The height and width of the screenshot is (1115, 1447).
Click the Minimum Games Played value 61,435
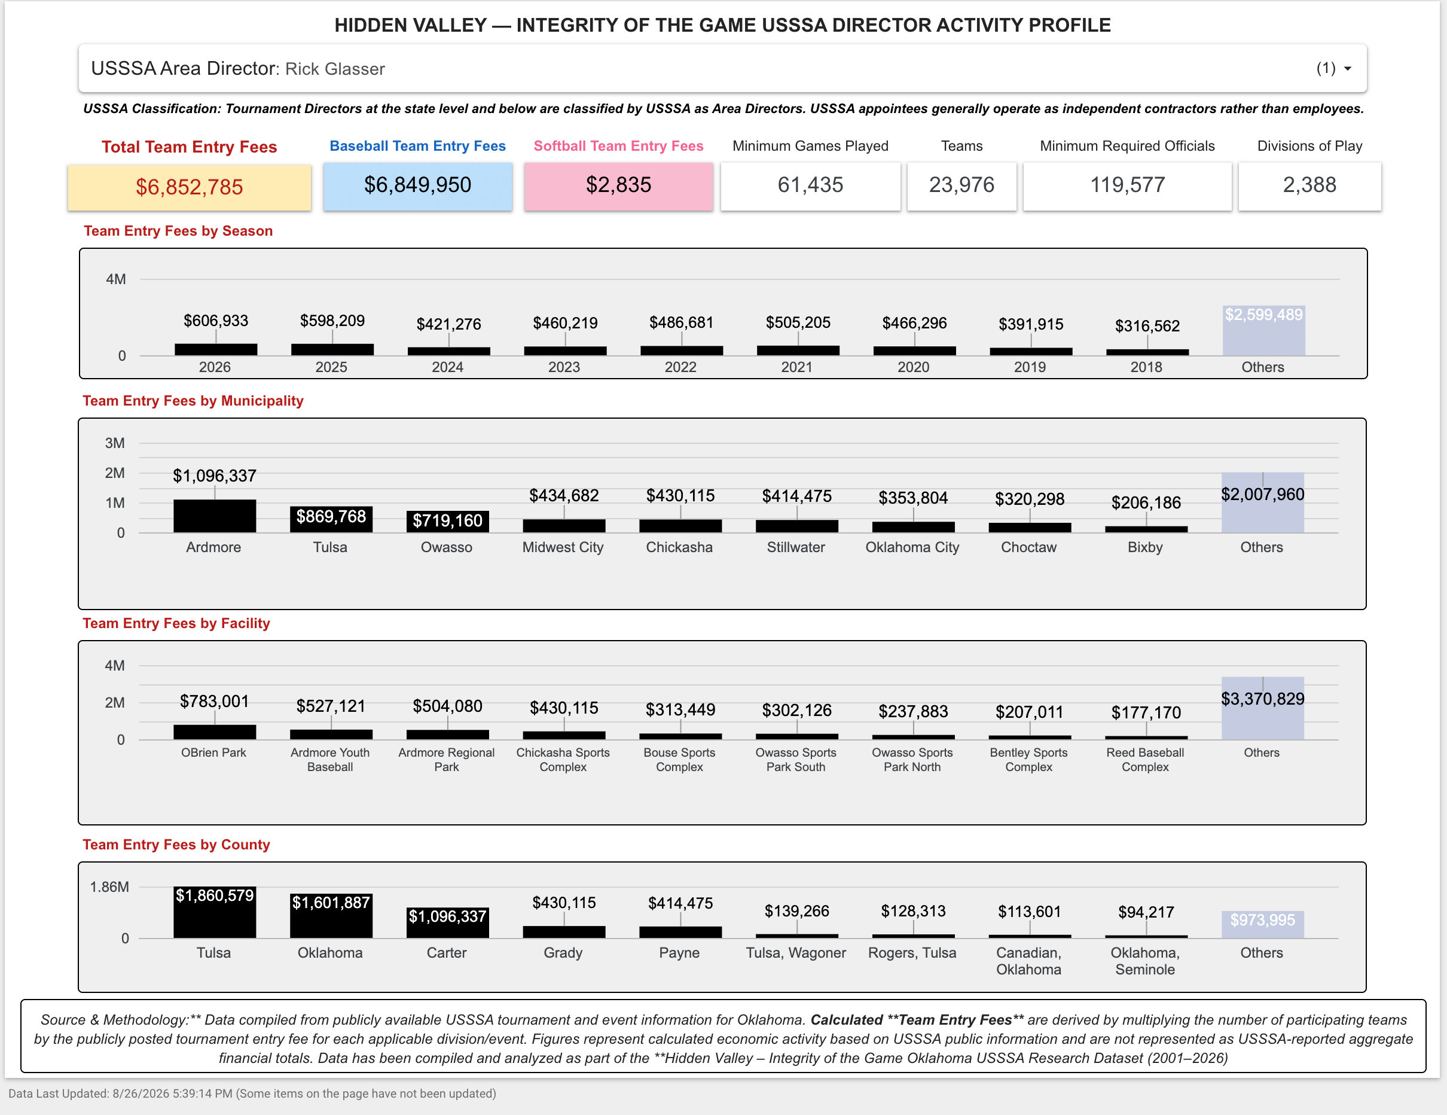coord(810,185)
